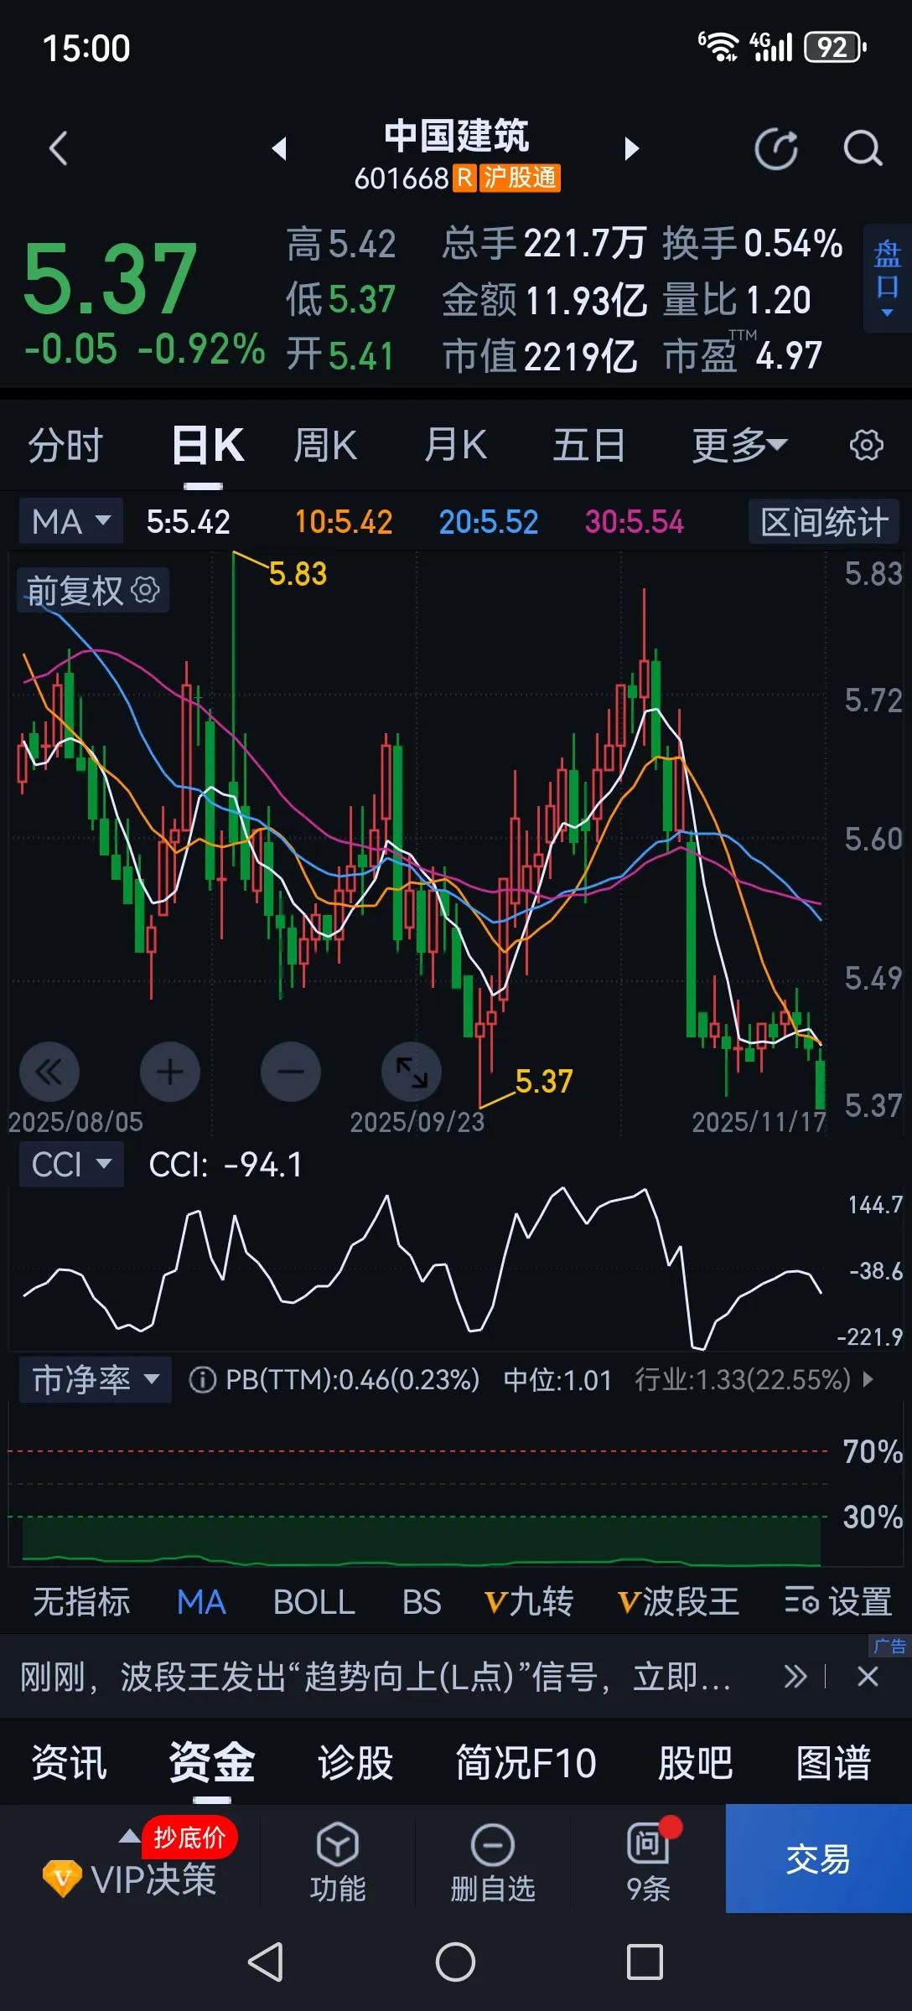Tap MA 20:5.52 blue label
The height and width of the screenshot is (2011, 912).
(x=489, y=522)
